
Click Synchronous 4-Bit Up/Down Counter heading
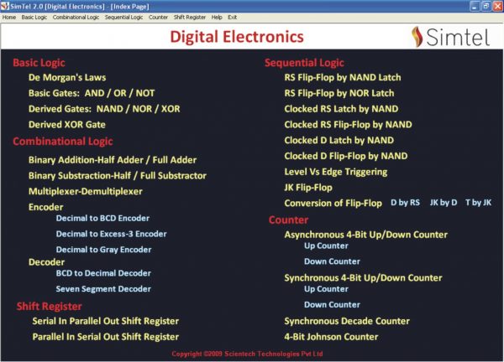[x=363, y=278]
